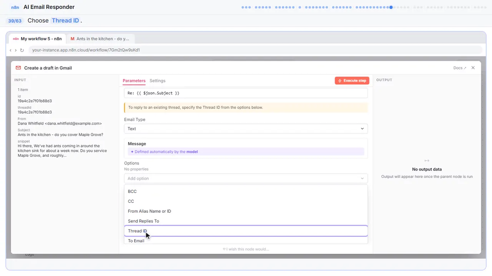
Task: Reload the page with the refresh icon
Action: point(22,50)
